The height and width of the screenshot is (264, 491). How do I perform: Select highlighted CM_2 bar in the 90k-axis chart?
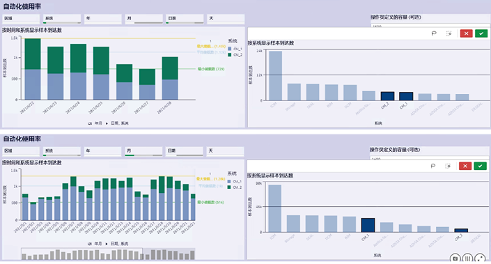point(461,231)
